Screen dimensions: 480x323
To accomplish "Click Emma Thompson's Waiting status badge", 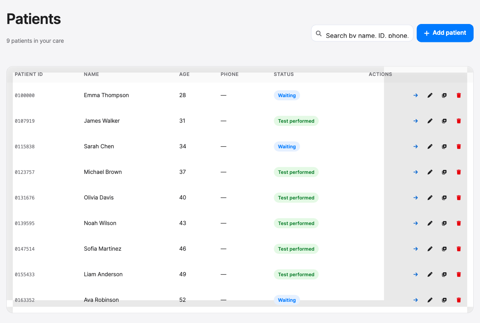I will tap(287, 96).
